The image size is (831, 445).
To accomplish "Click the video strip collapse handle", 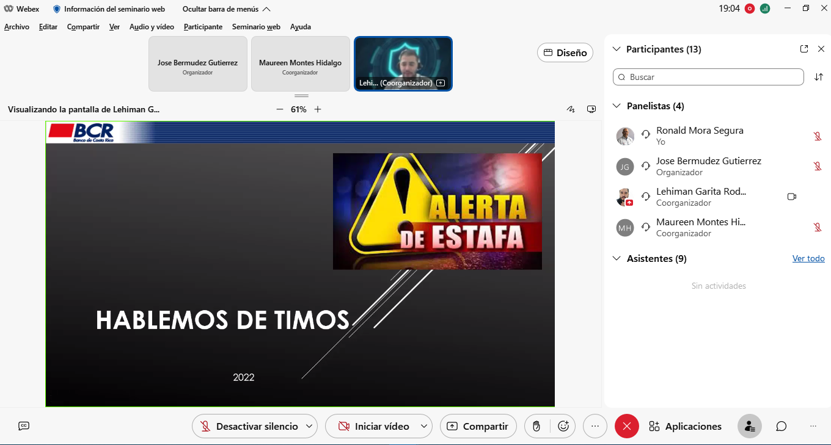I will 301,96.
